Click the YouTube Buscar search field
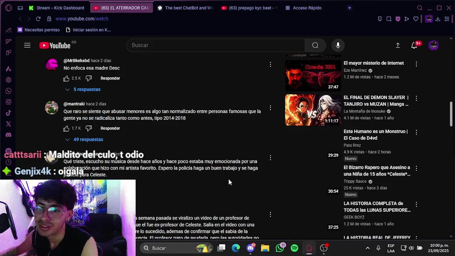The image size is (455, 256). [215, 45]
